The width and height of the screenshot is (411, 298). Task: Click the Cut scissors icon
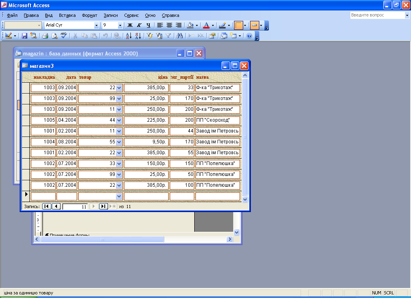click(75, 36)
